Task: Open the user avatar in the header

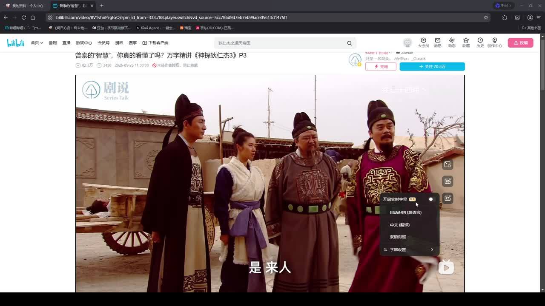Action: [408, 43]
